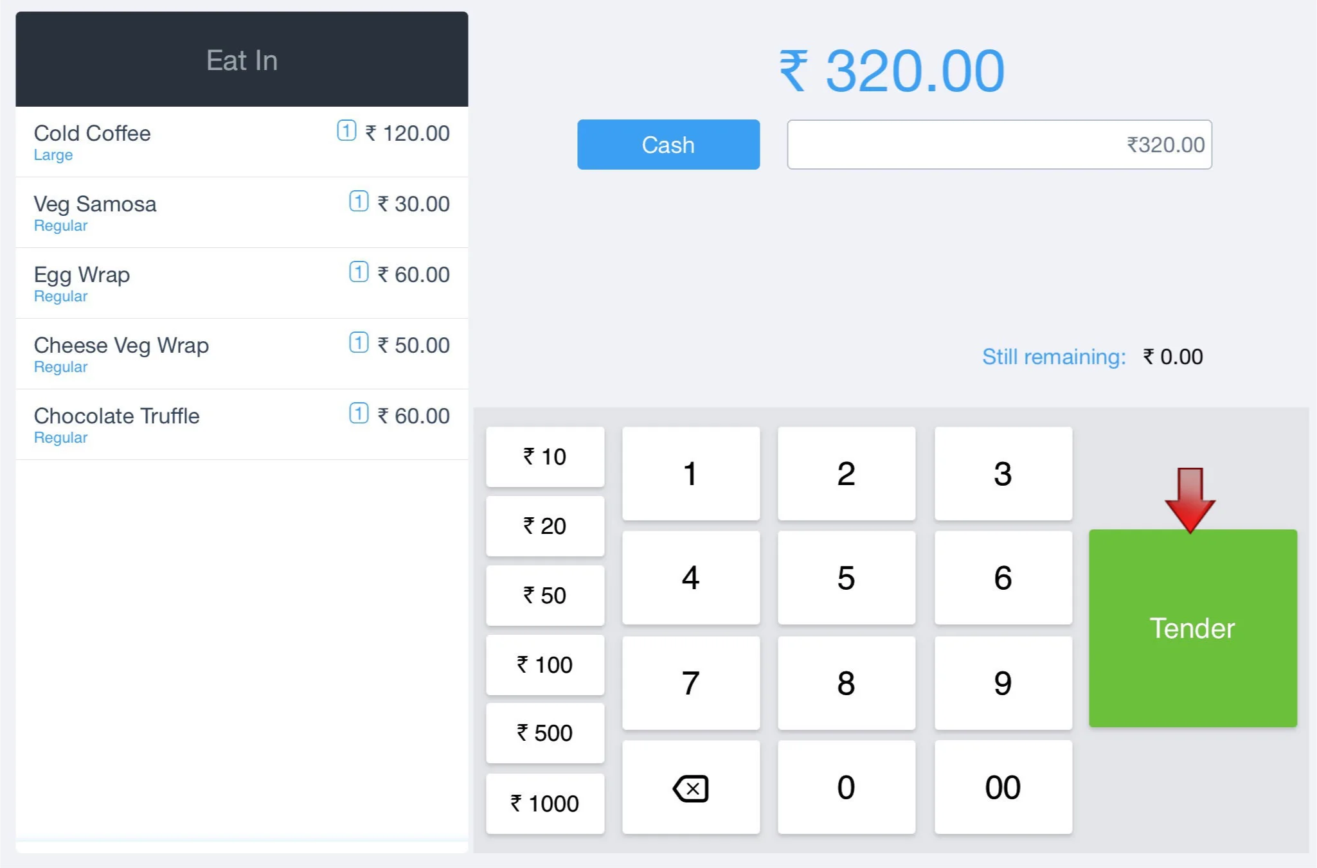Viewport: 1317px width, 868px height.
Task: Tap the ₹ 50 quick cash button
Action: (x=545, y=596)
